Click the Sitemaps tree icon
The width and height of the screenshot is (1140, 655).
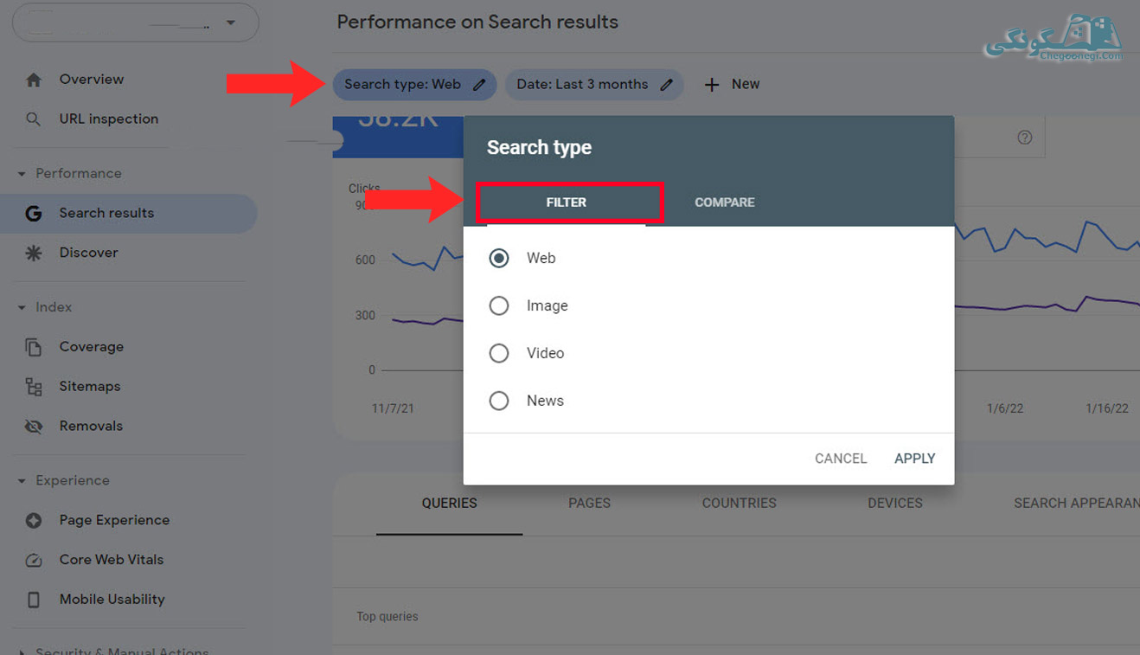coord(34,387)
